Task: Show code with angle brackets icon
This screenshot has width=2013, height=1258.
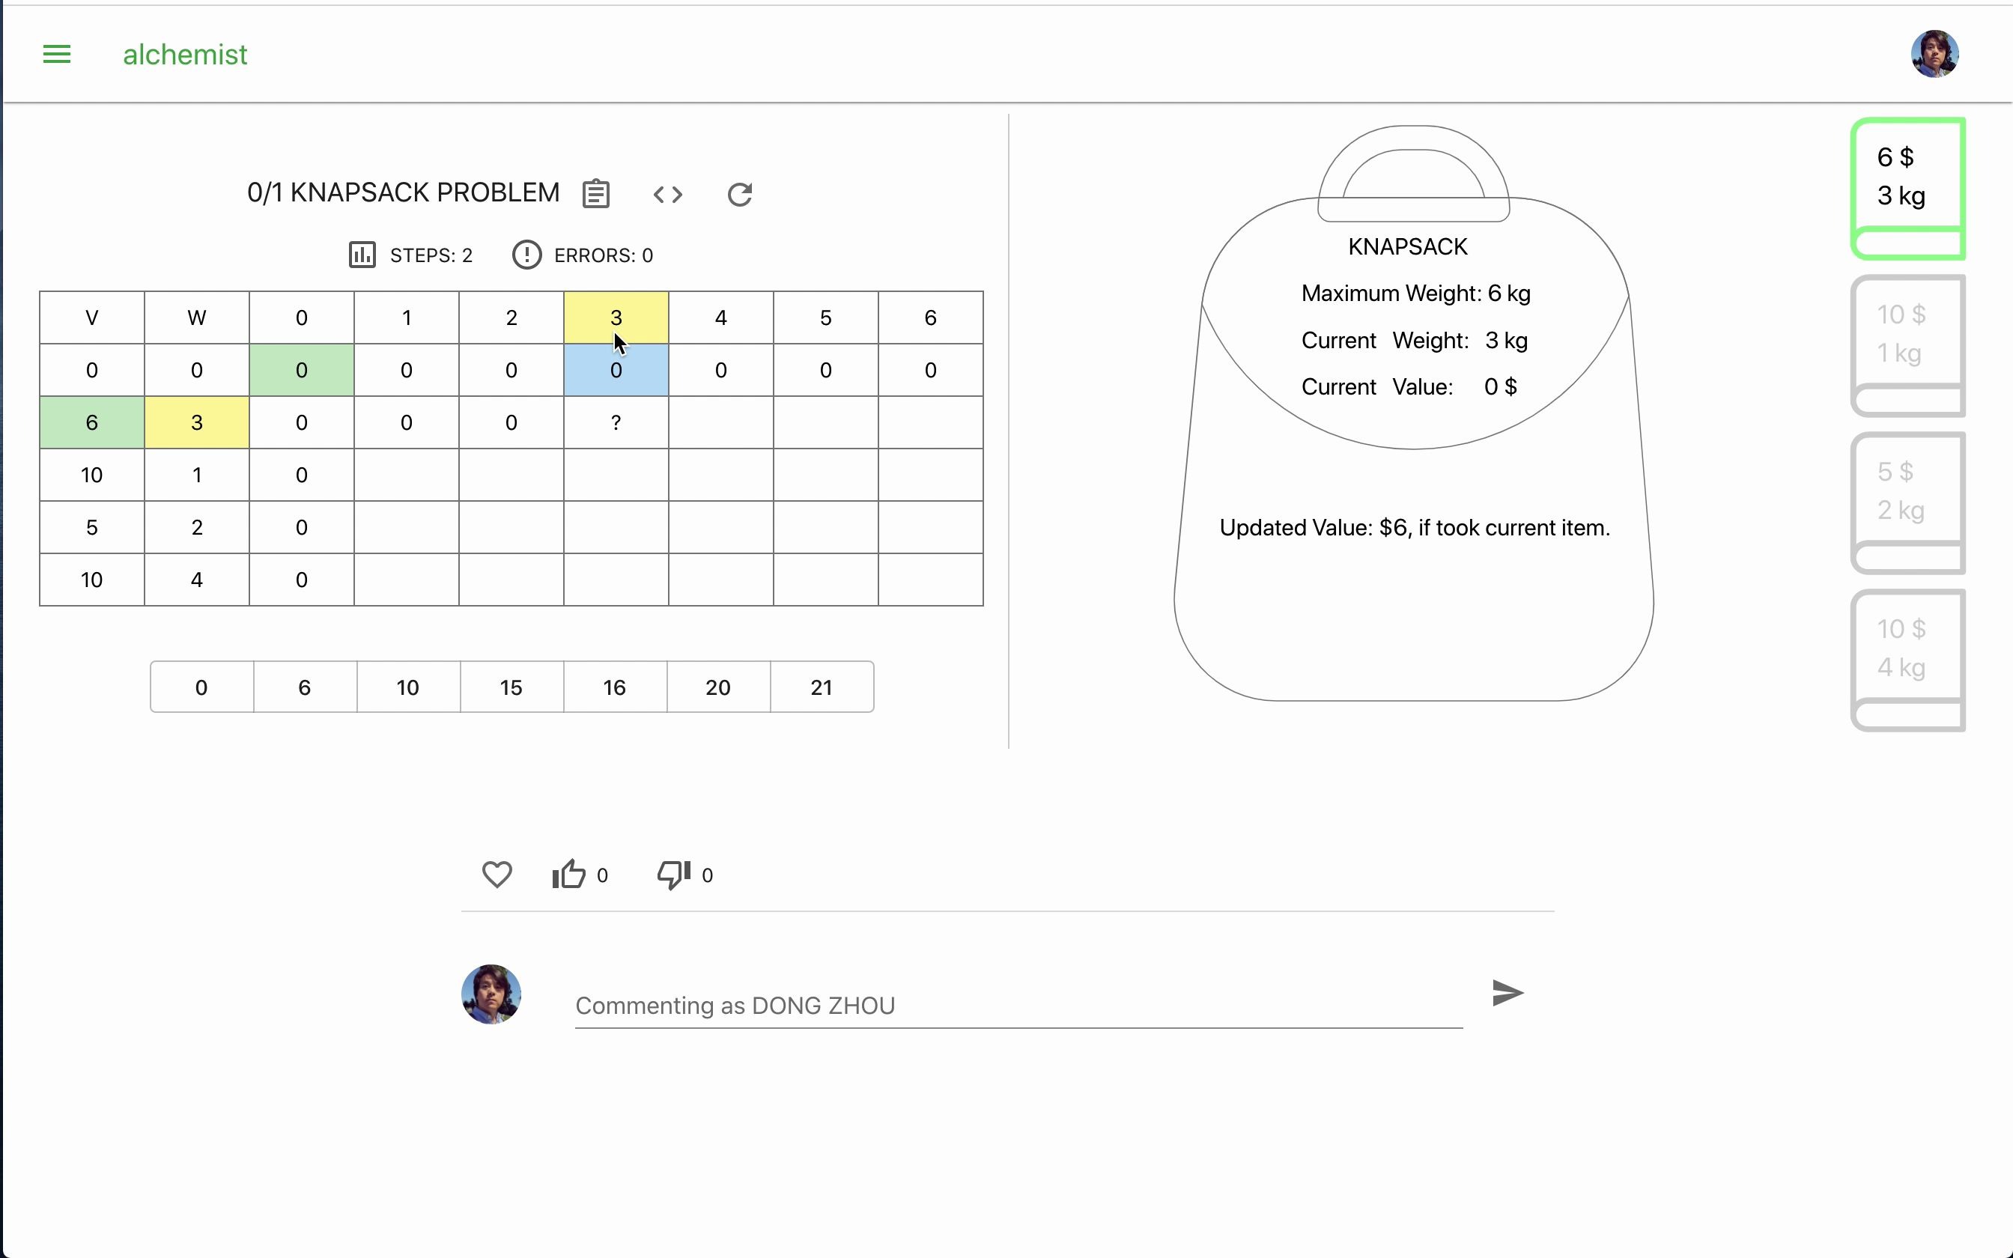Action: [667, 195]
